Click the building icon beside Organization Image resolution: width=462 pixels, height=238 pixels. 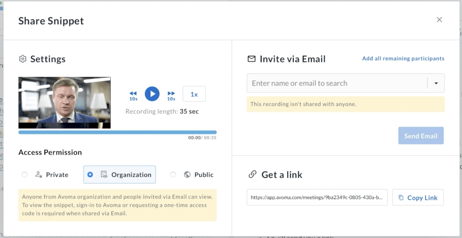point(104,174)
